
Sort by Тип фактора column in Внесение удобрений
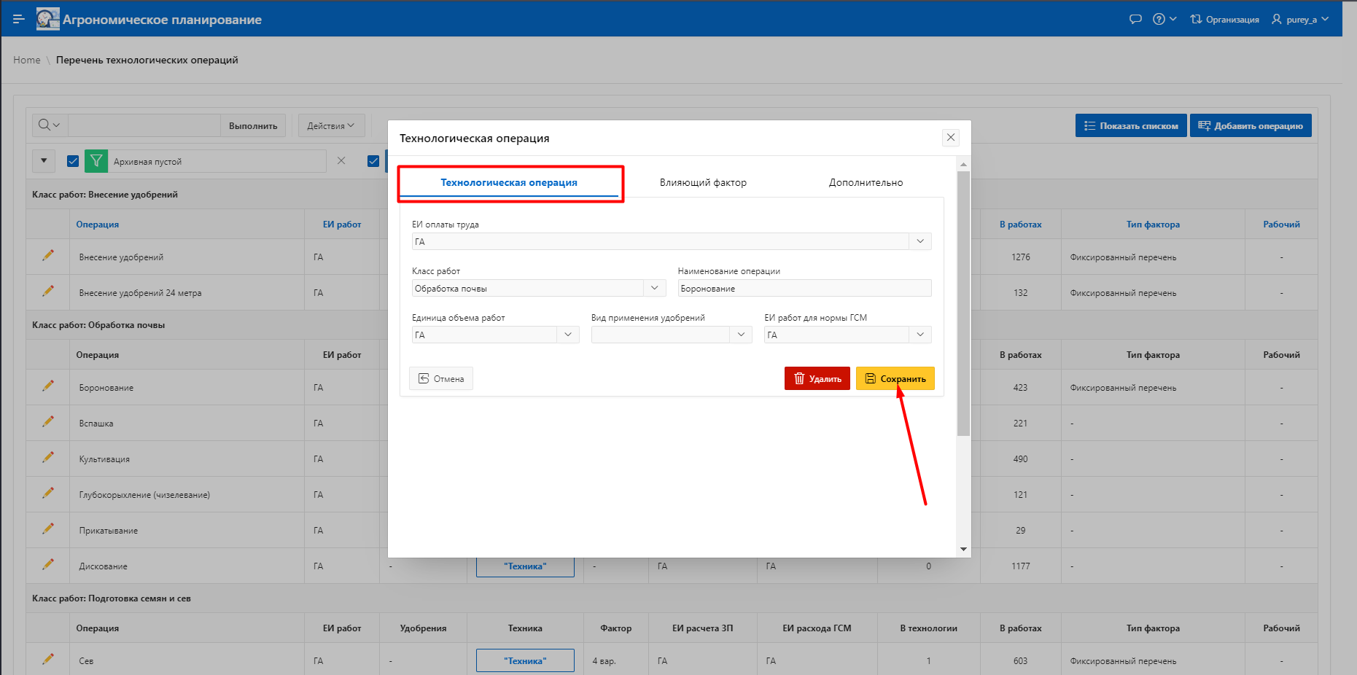[1153, 225]
